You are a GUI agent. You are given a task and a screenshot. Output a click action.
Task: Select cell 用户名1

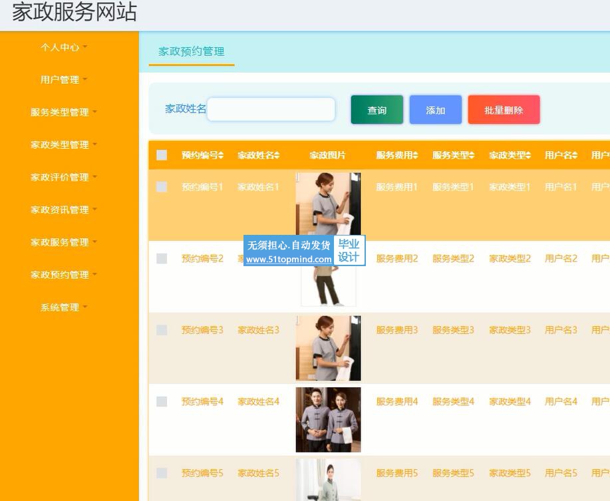point(561,187)
